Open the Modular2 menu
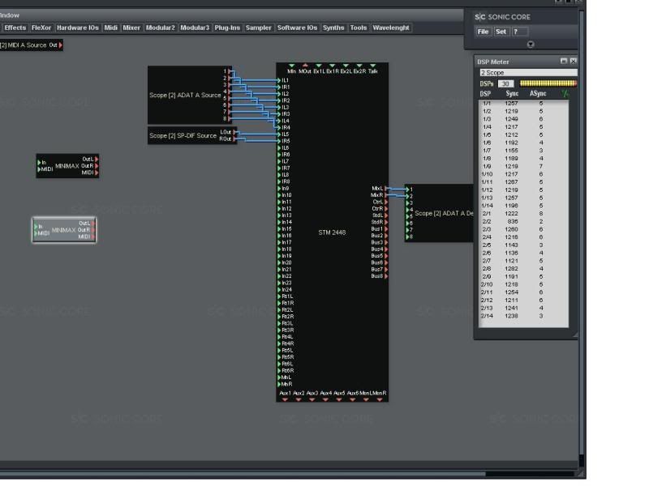This screenshot has width=649, height=486. [161, 28]
